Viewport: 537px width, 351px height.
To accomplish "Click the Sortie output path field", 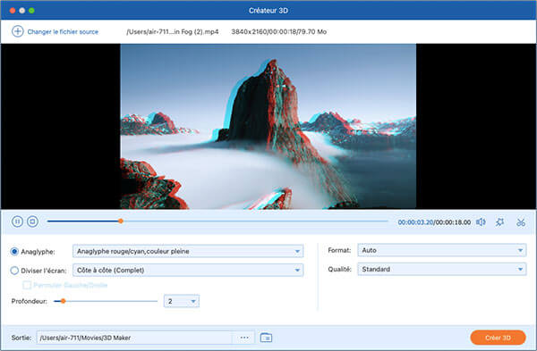I will (135, 338).
